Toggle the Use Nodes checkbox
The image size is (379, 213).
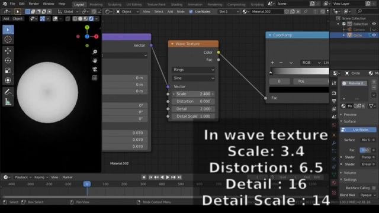191,12
